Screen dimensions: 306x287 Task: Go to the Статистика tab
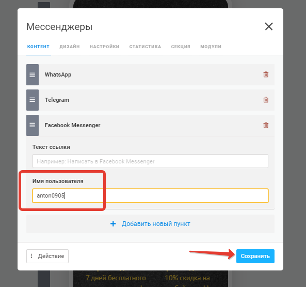coord(145,47)
